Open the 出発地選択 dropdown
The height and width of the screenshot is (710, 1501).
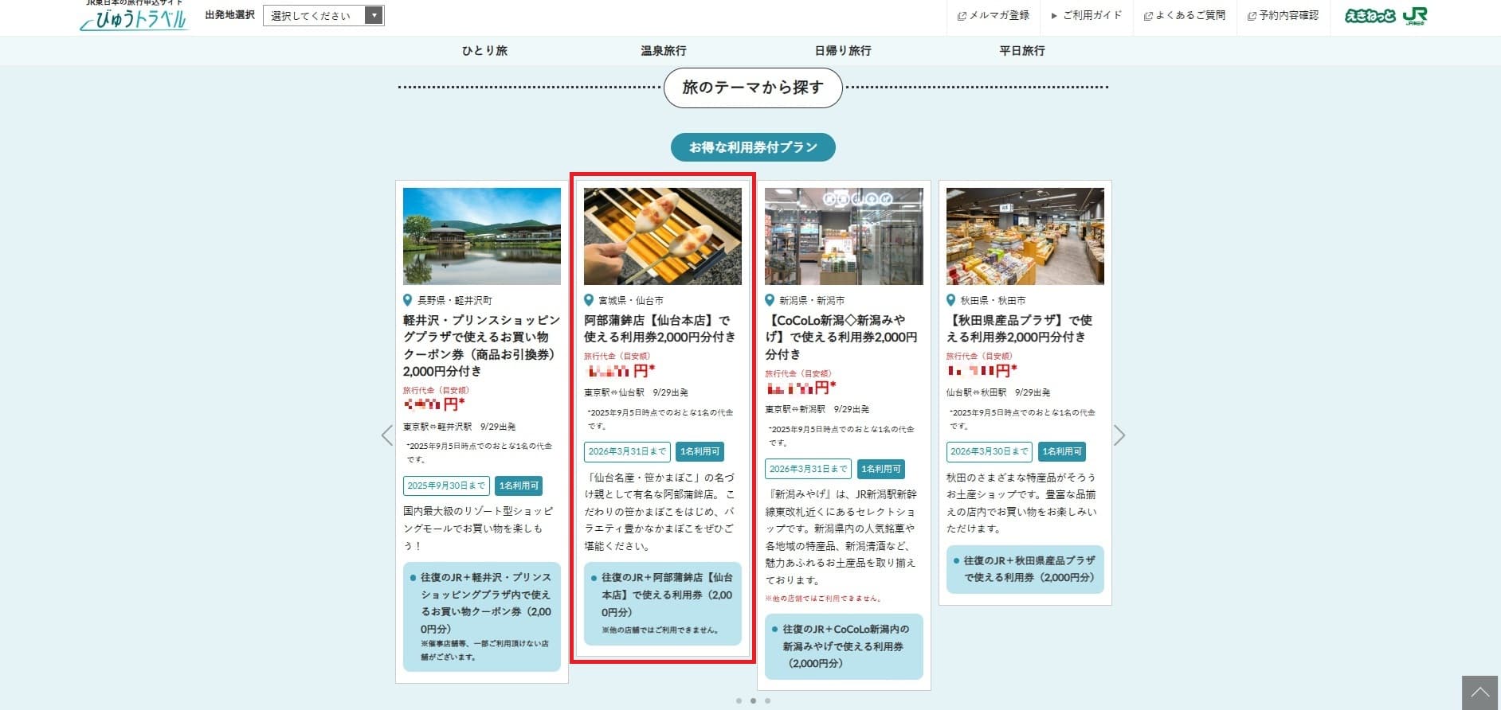(323, 15)
